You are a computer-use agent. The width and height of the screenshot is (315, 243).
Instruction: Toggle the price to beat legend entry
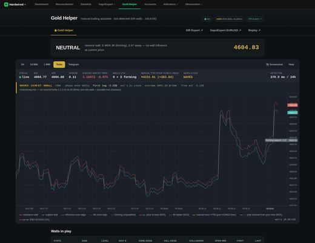pyautogui.click(x=153, y=215)
